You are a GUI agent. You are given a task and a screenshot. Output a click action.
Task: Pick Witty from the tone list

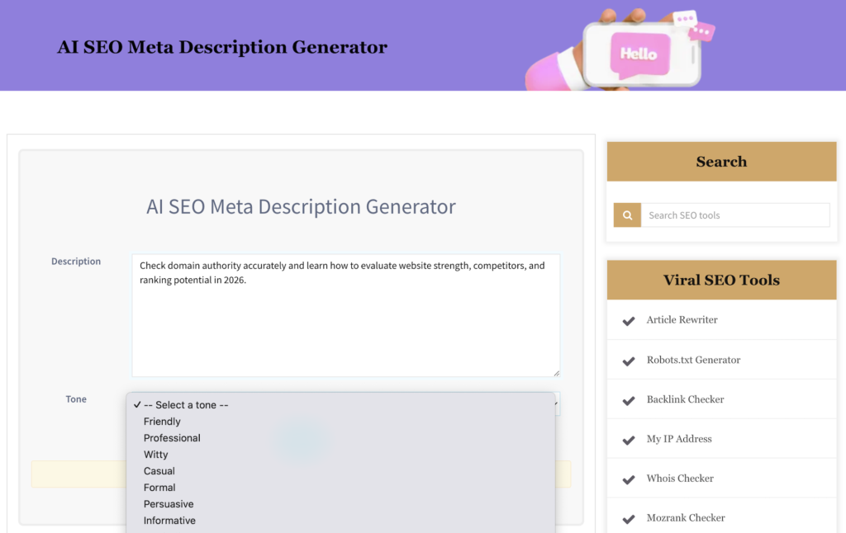click(156, 454)
